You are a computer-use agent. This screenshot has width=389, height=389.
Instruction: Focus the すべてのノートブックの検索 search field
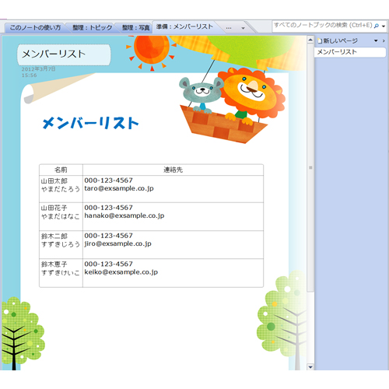pyautogui.click(x=323, y=26)
